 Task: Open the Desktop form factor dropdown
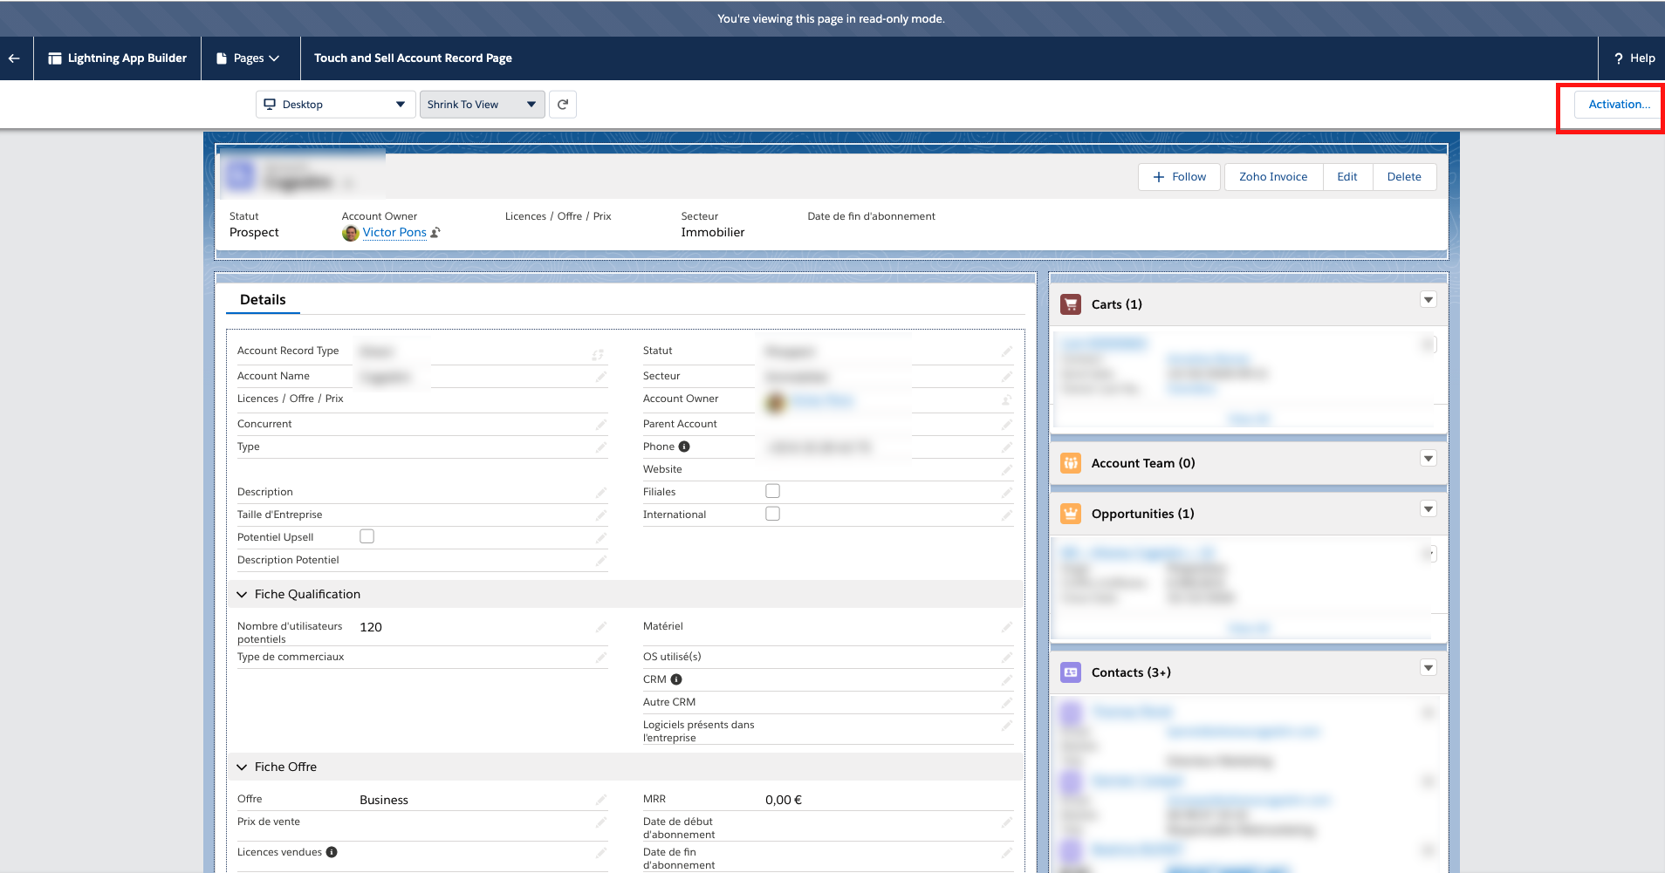pyautogui.click(x=336, y=105)
